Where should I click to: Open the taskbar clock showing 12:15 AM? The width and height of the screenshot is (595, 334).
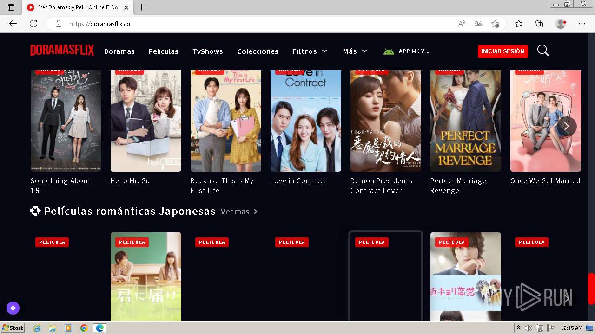click(571, 328)
